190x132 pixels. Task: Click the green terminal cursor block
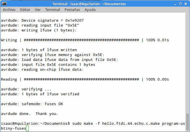tap(27, 128)
